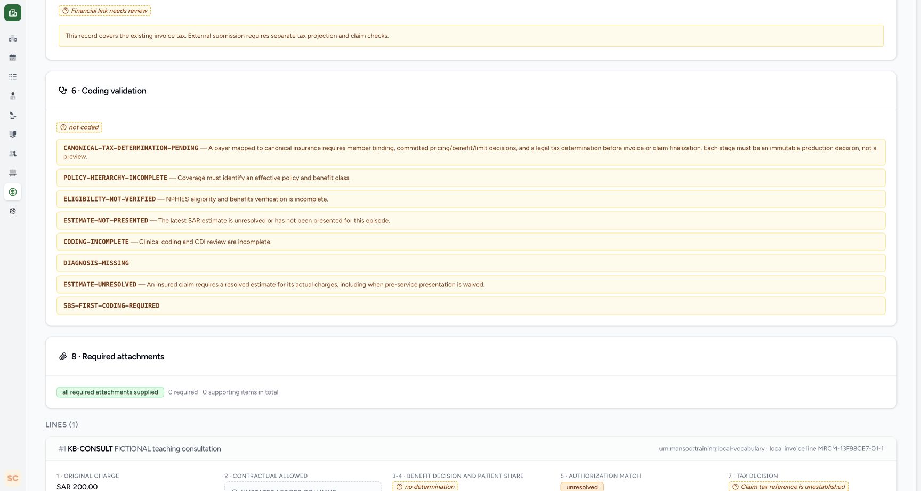Open the settings gear sidebar icon

[13, 211]
